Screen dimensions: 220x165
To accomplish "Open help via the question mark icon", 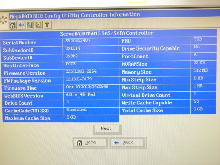I will 47,24.
